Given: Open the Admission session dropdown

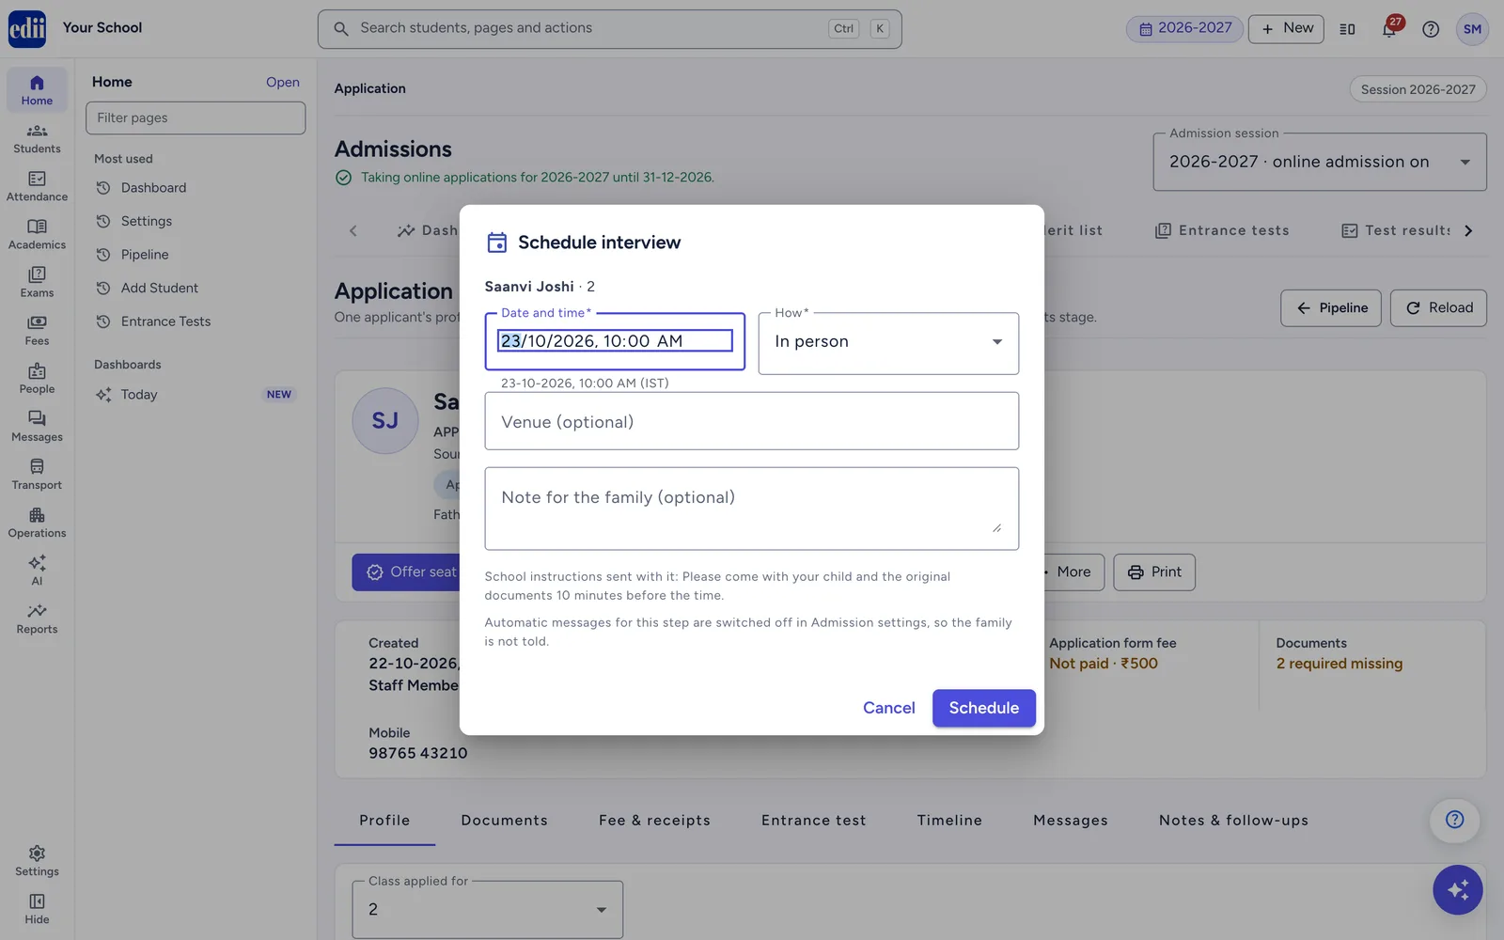Looking at the screenshot, I should (1320, 162).
